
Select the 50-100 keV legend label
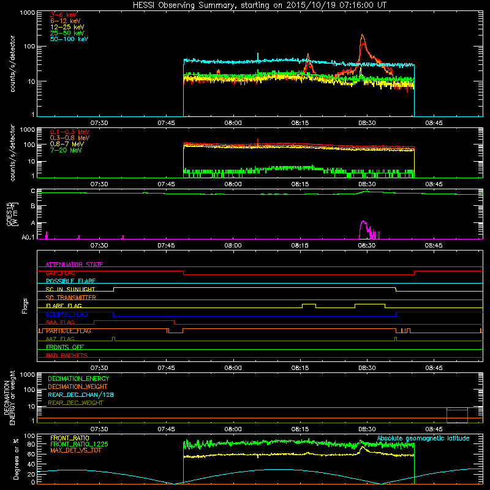[69, 39]
